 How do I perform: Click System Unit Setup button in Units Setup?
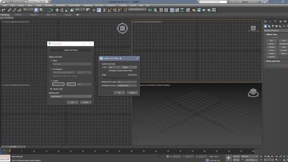coord(71,50)
